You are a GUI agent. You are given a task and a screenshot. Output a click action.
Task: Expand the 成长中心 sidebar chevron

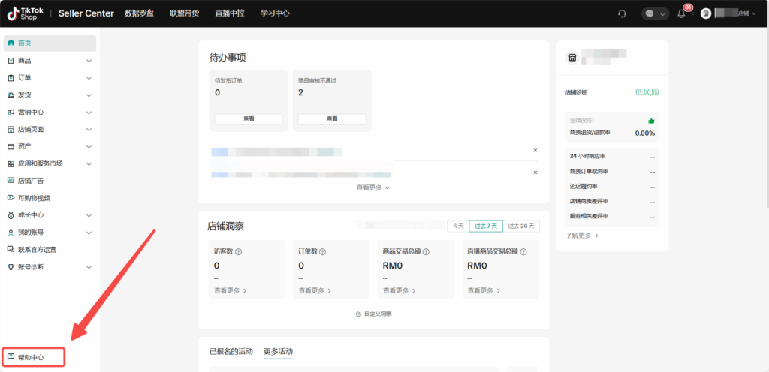tap(89, 215)
